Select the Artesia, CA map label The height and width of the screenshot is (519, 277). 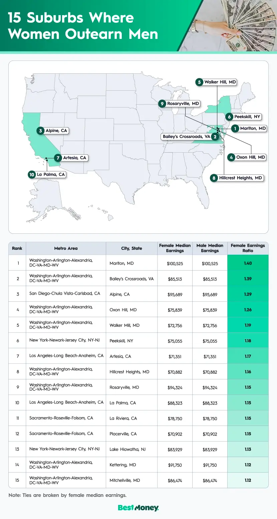point(72,158)
